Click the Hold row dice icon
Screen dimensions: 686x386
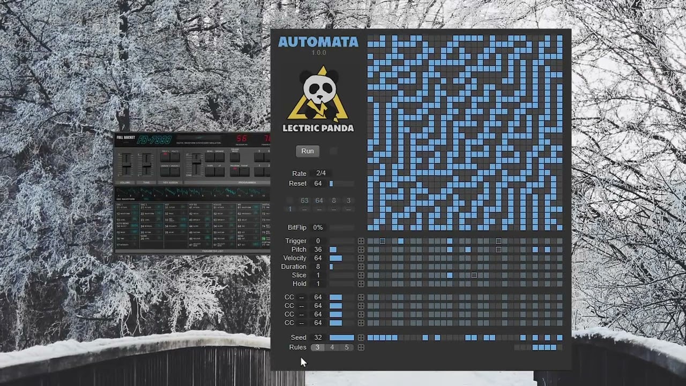point(361,284)
